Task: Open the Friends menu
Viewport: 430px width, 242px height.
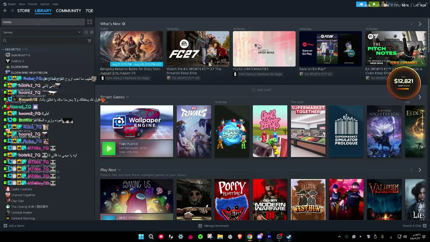Action: [x=33, y=4]
